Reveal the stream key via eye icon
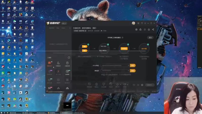Image resolution: width=202 pixels, height=114 pixels. click(x=128, y=71)
